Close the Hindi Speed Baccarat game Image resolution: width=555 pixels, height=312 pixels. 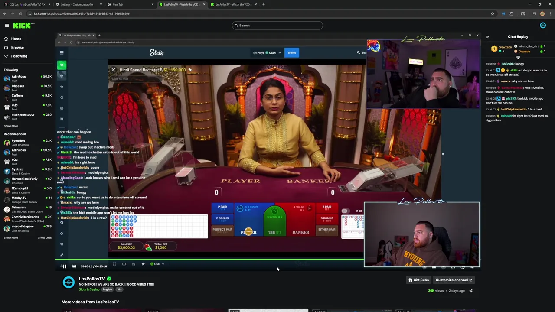pos(113,70)
